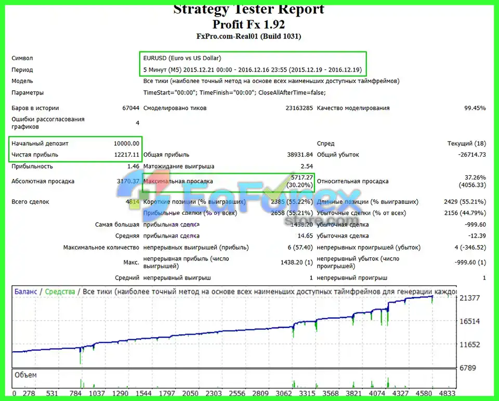Click the "Символ" row label

point(22,58)
